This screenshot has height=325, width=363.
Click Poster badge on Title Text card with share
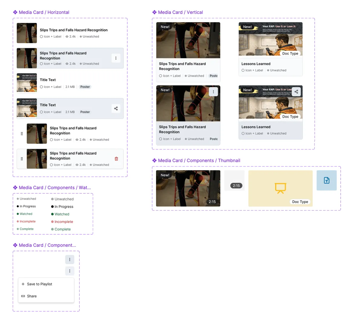pyautogui.click(x=85, y=112)
